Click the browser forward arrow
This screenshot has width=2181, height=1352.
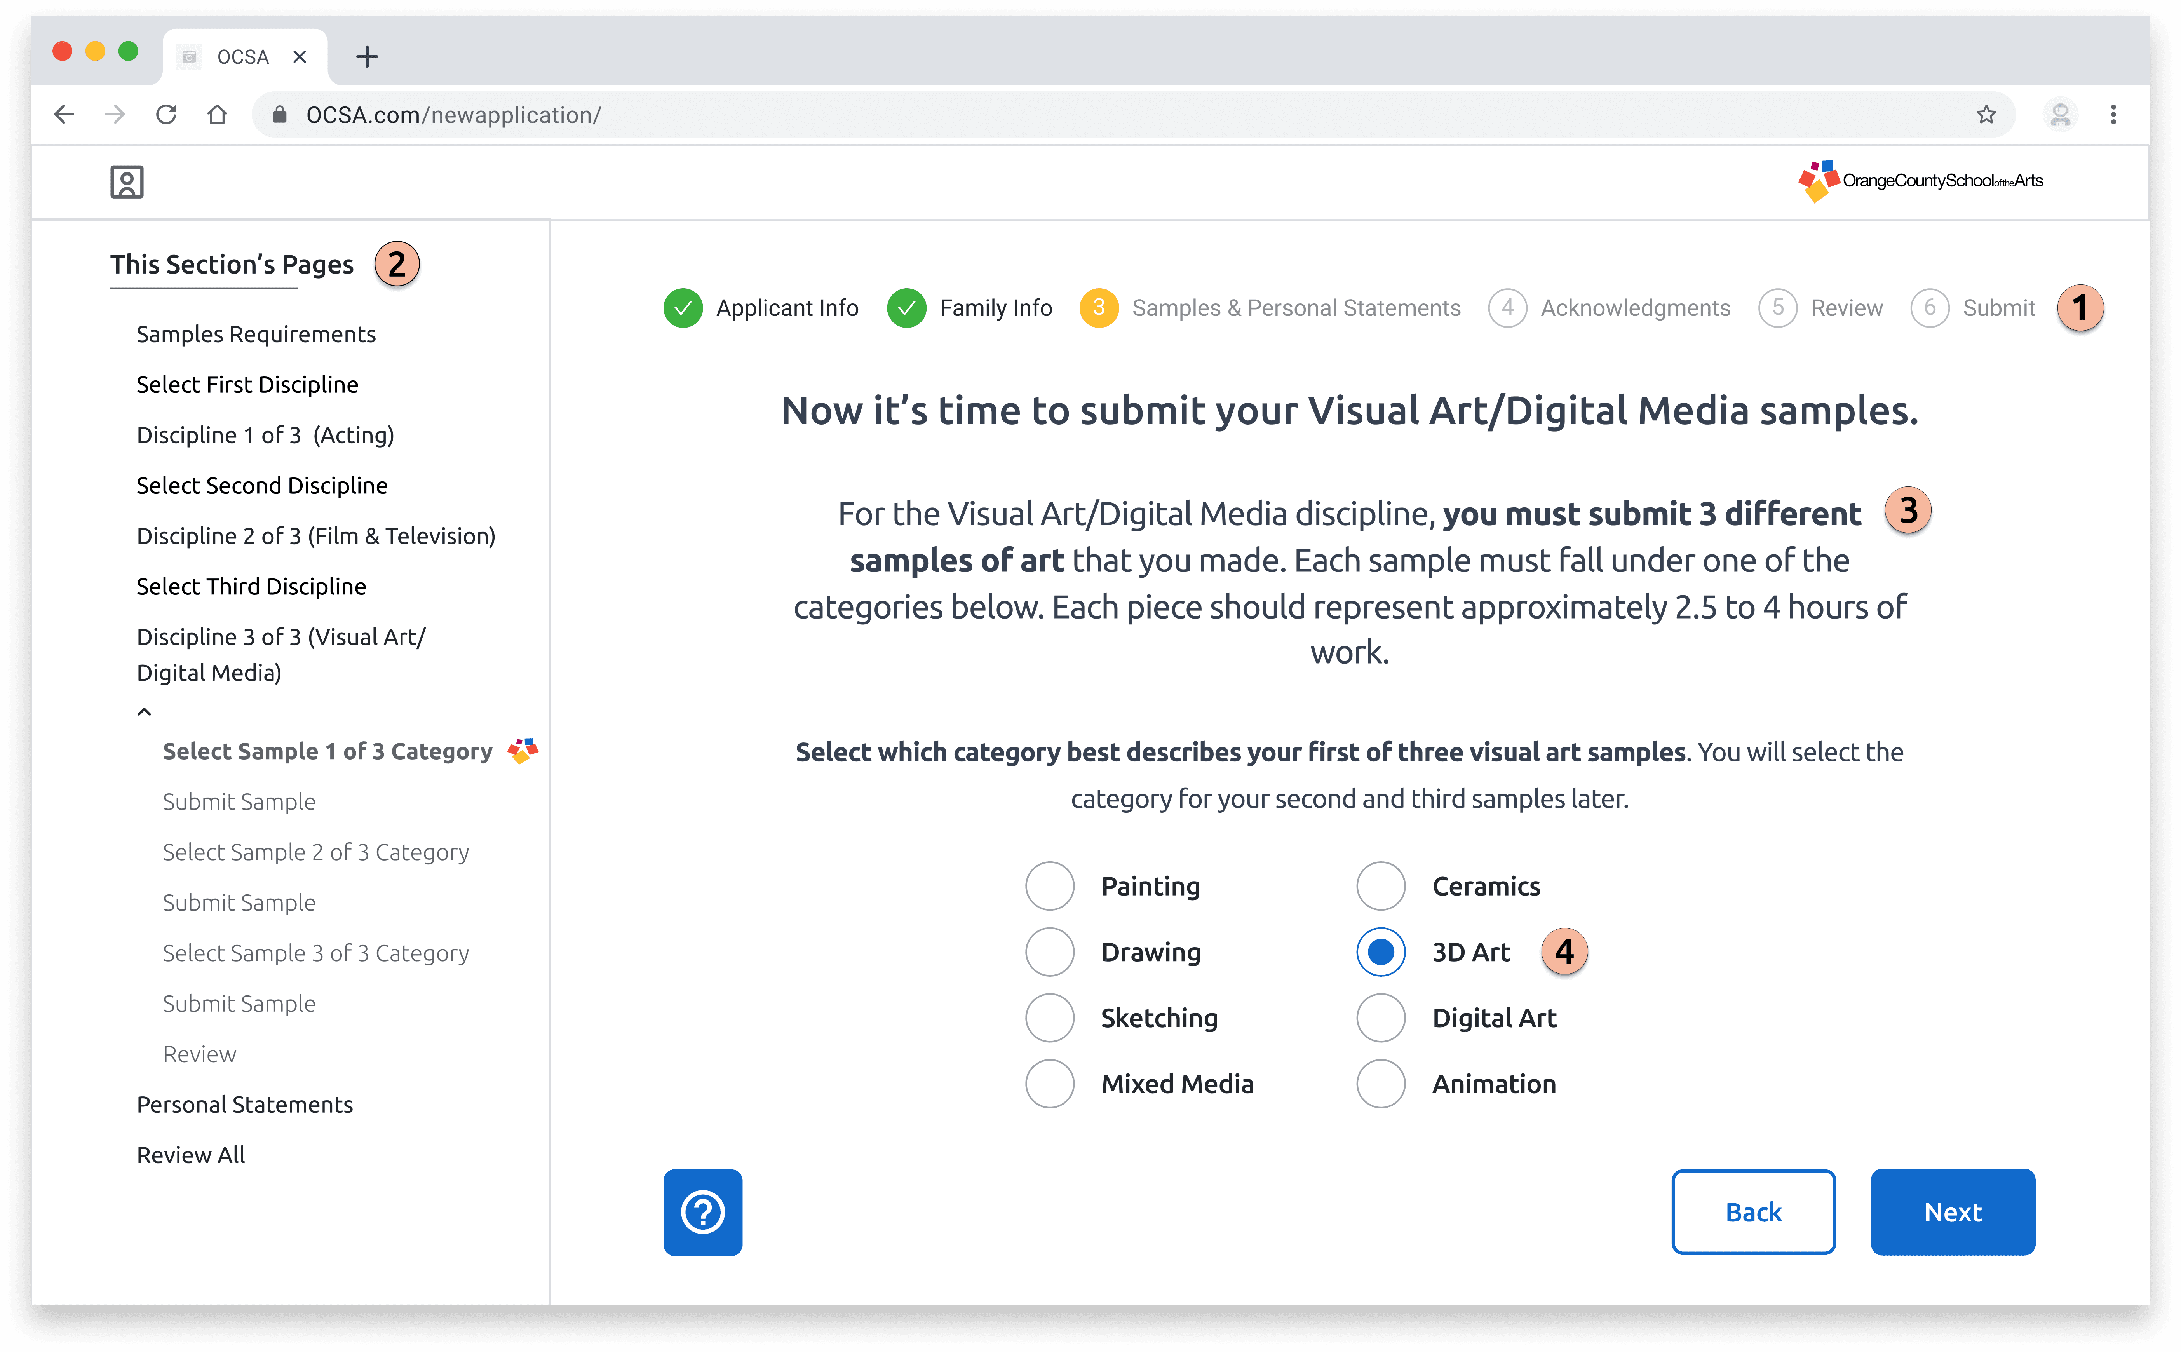coord(115,115)
